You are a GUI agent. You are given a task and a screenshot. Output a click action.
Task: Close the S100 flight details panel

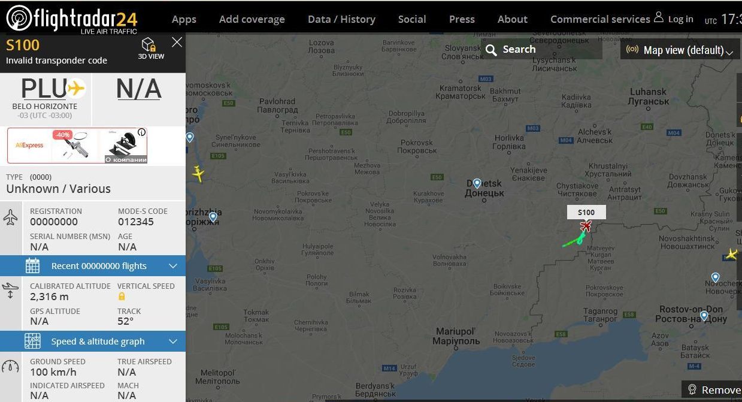point(177,42)
